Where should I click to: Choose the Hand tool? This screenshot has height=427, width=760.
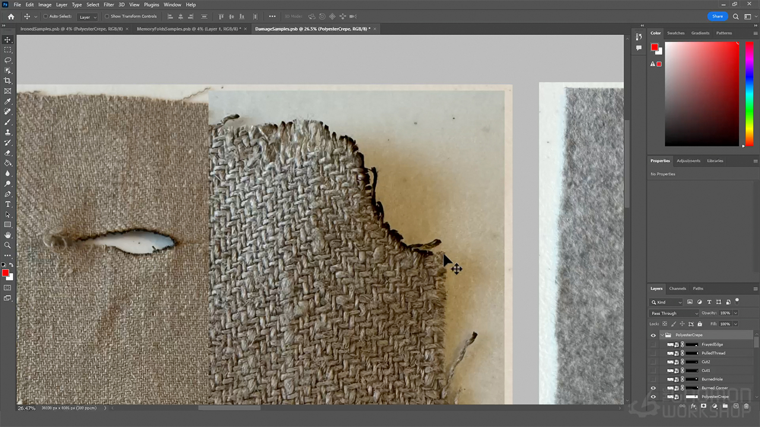point(8,235)
